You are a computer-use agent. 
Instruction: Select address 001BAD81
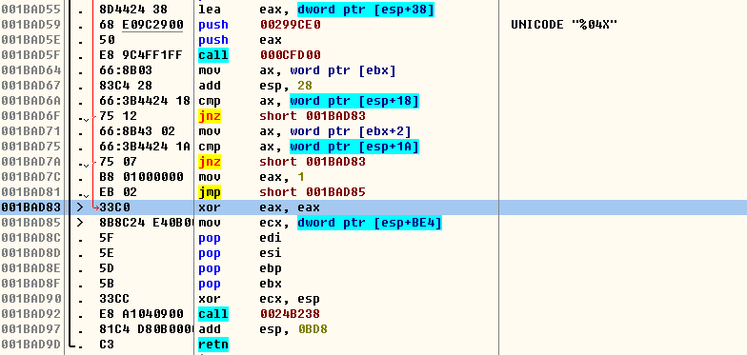30,192
